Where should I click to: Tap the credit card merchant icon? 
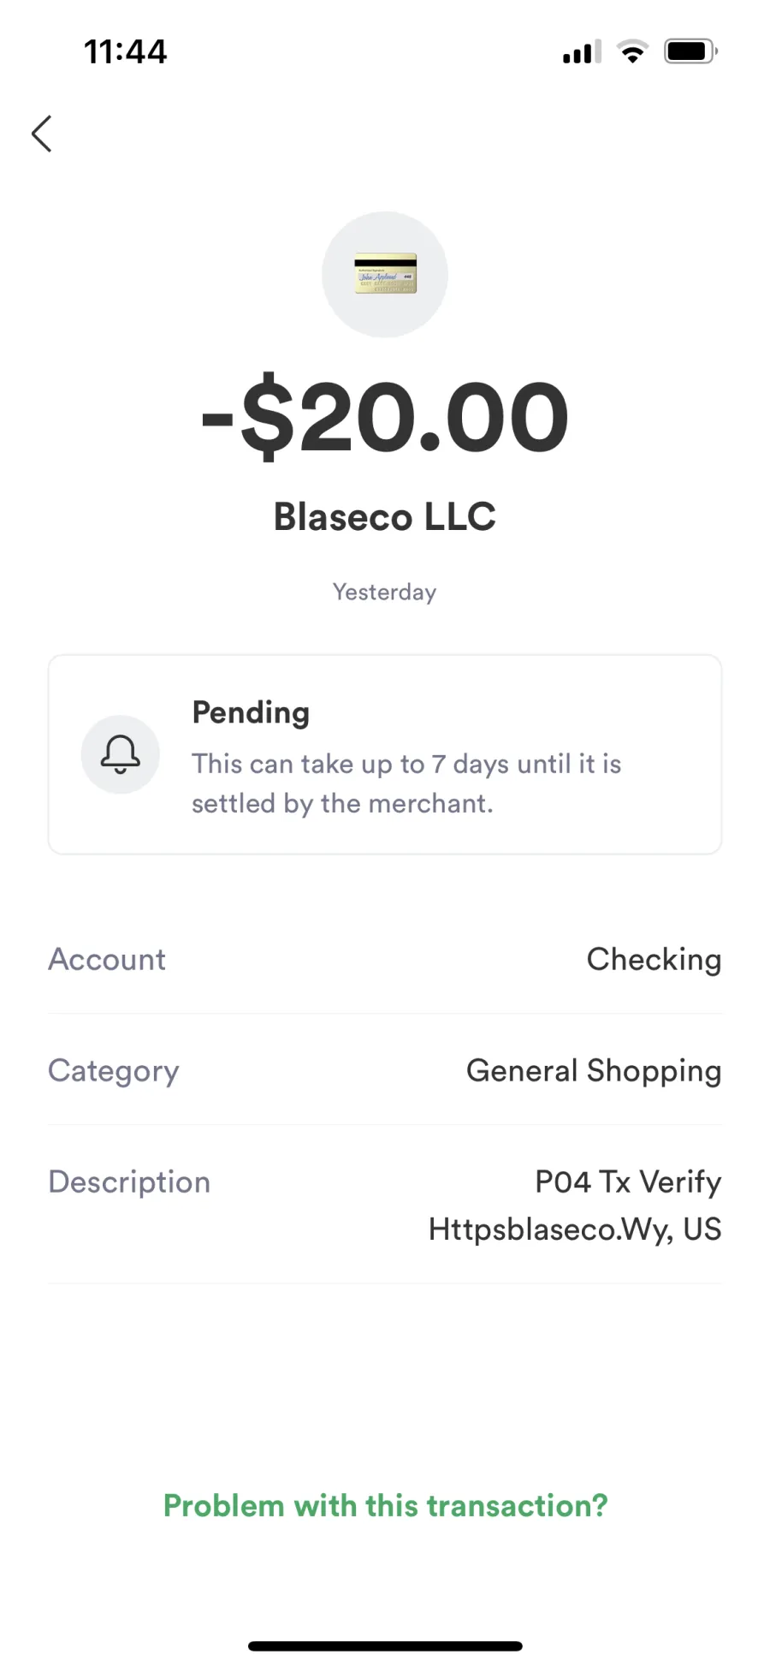click(385, 274)
